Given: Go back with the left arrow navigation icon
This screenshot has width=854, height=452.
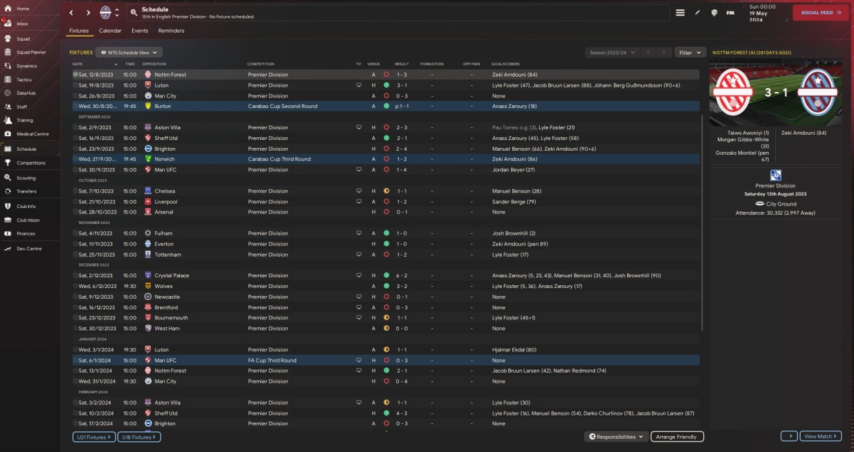Looking at the screenshot, I should pyautogui.click(x=71, y=13).
